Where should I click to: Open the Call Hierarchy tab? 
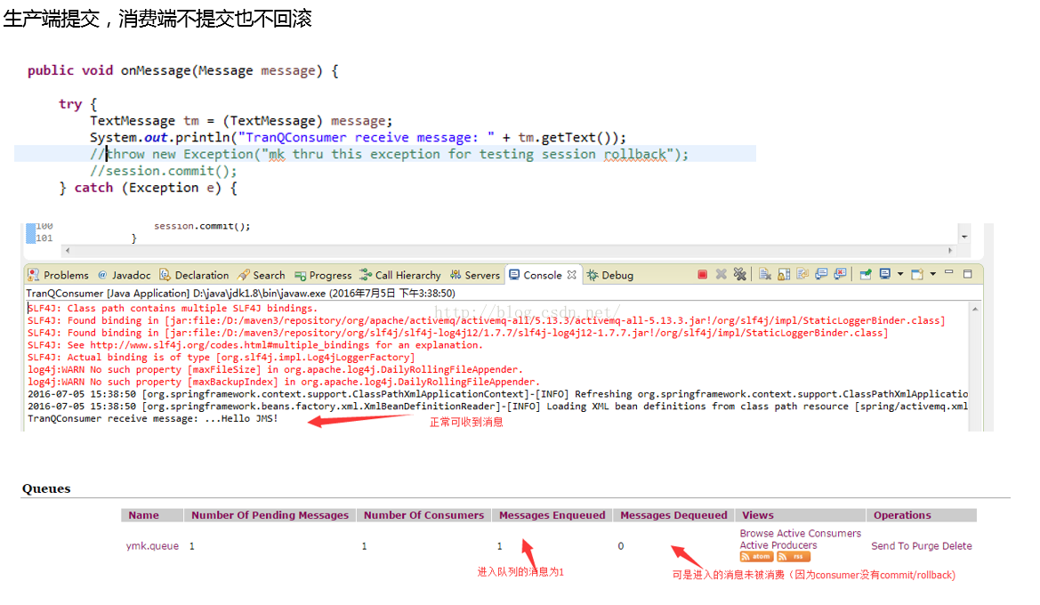point(400,275)
